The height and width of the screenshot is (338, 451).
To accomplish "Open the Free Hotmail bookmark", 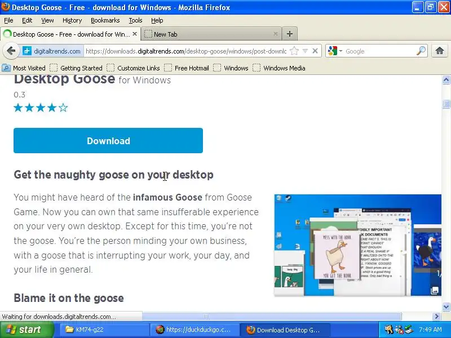I will coord(187,68).
